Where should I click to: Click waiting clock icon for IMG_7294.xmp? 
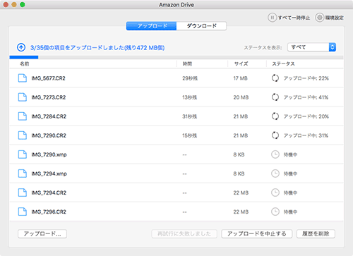tap(275, 173)
